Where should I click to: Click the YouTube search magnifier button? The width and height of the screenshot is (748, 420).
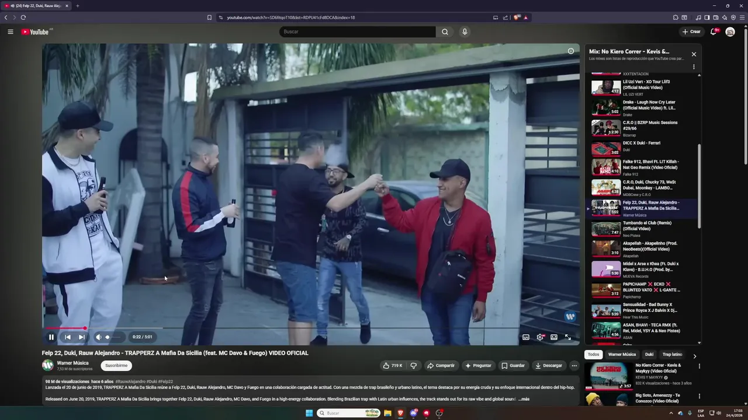(445, 32)
